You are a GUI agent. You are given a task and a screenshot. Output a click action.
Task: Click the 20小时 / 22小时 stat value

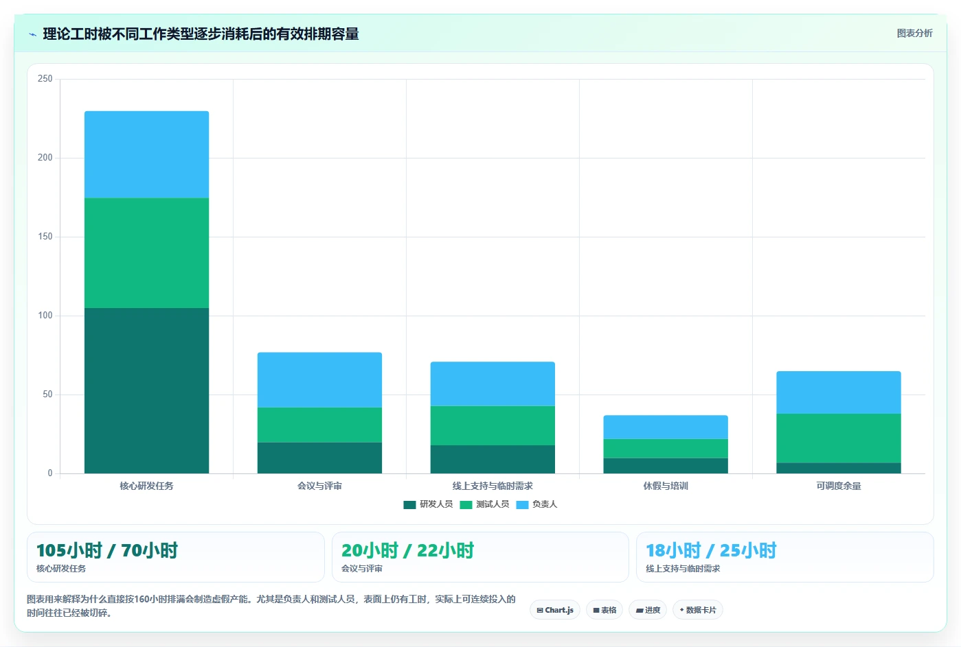coord(408,550)
